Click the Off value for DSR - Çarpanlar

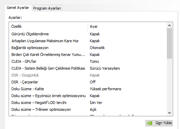(x=93, y=82)
